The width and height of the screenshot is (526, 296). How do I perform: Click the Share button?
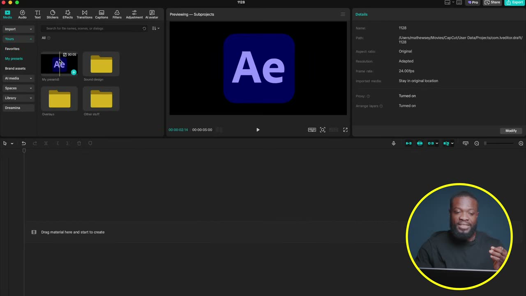click(492, 2)
